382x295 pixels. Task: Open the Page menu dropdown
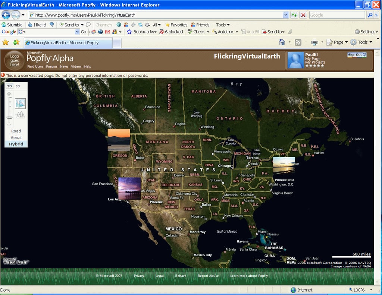[337, 42]
